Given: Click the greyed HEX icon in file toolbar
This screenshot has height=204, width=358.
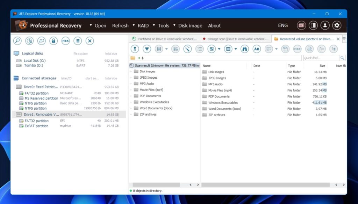Looking at the screenshot, I should pyautogui.click(x=297, y=49).
